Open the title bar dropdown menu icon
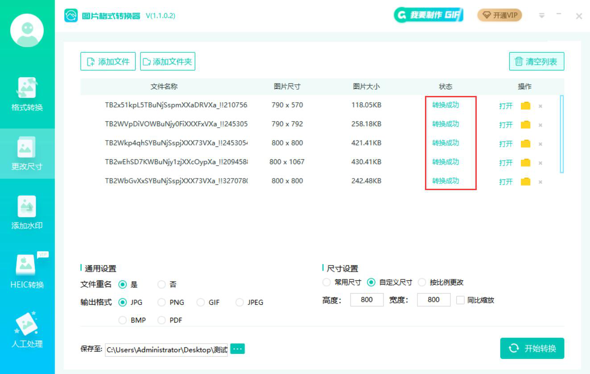The width and height of the screenshot is (590, 374). click(x=542, y=16)
